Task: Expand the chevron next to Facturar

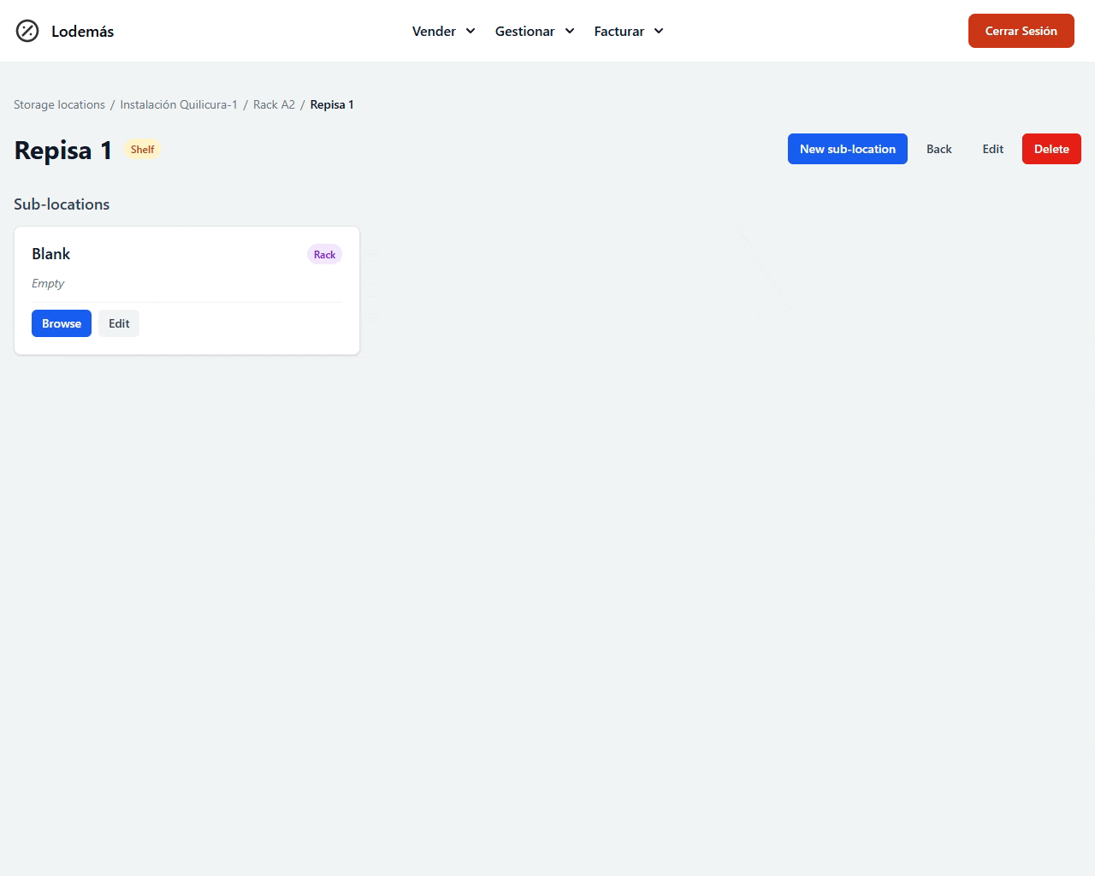Action: [x=659, y=32]
